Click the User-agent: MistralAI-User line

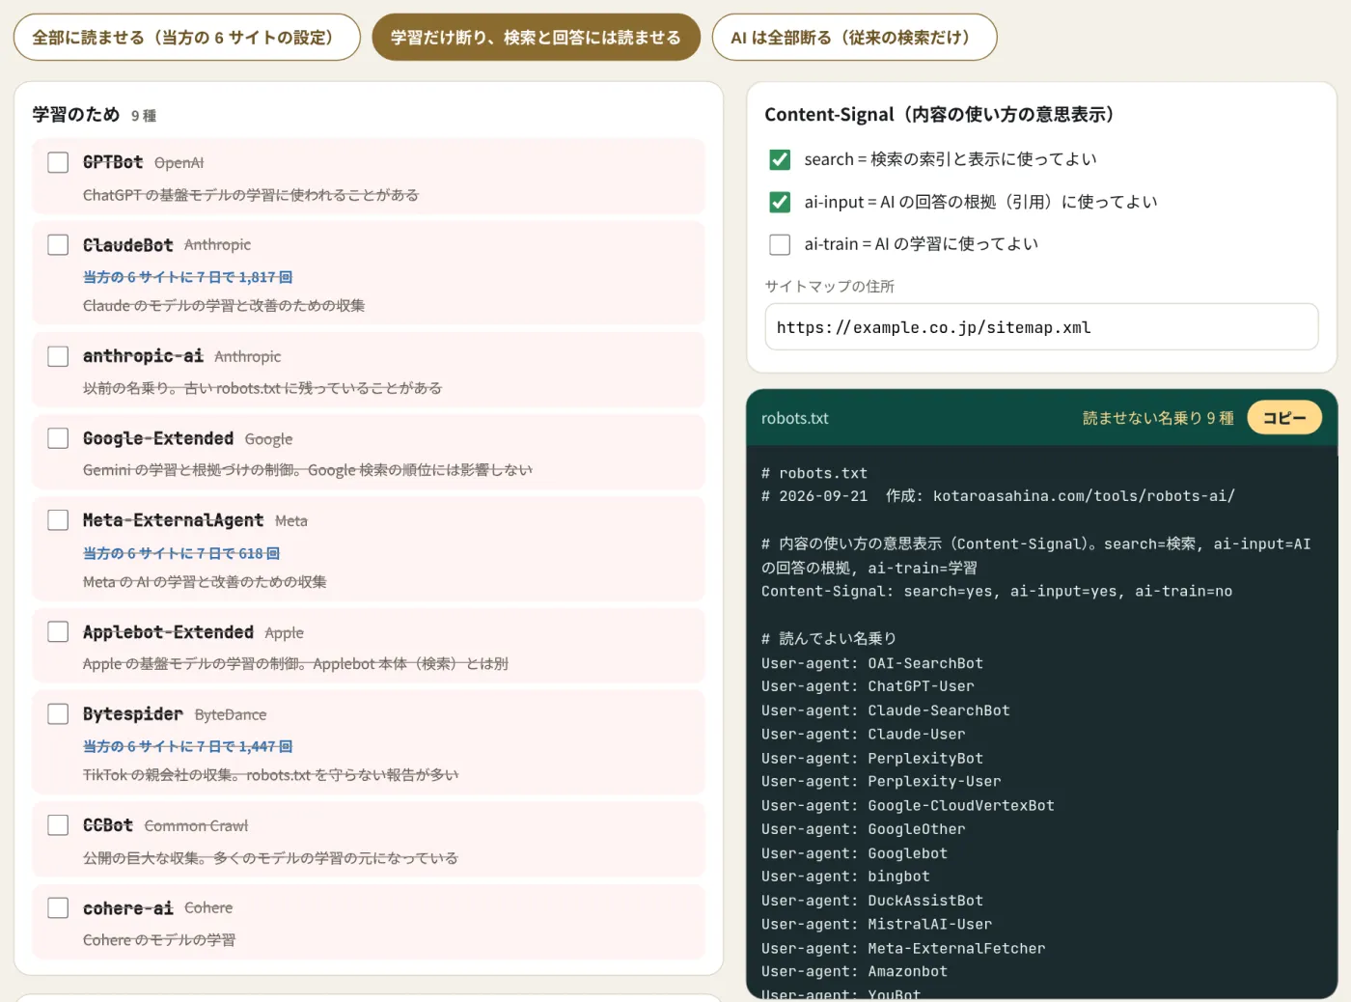coord(876,924)
